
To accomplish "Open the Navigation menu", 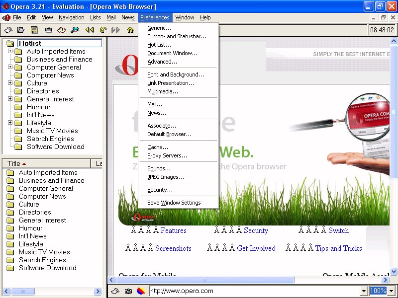I will [x=72, y=17].
